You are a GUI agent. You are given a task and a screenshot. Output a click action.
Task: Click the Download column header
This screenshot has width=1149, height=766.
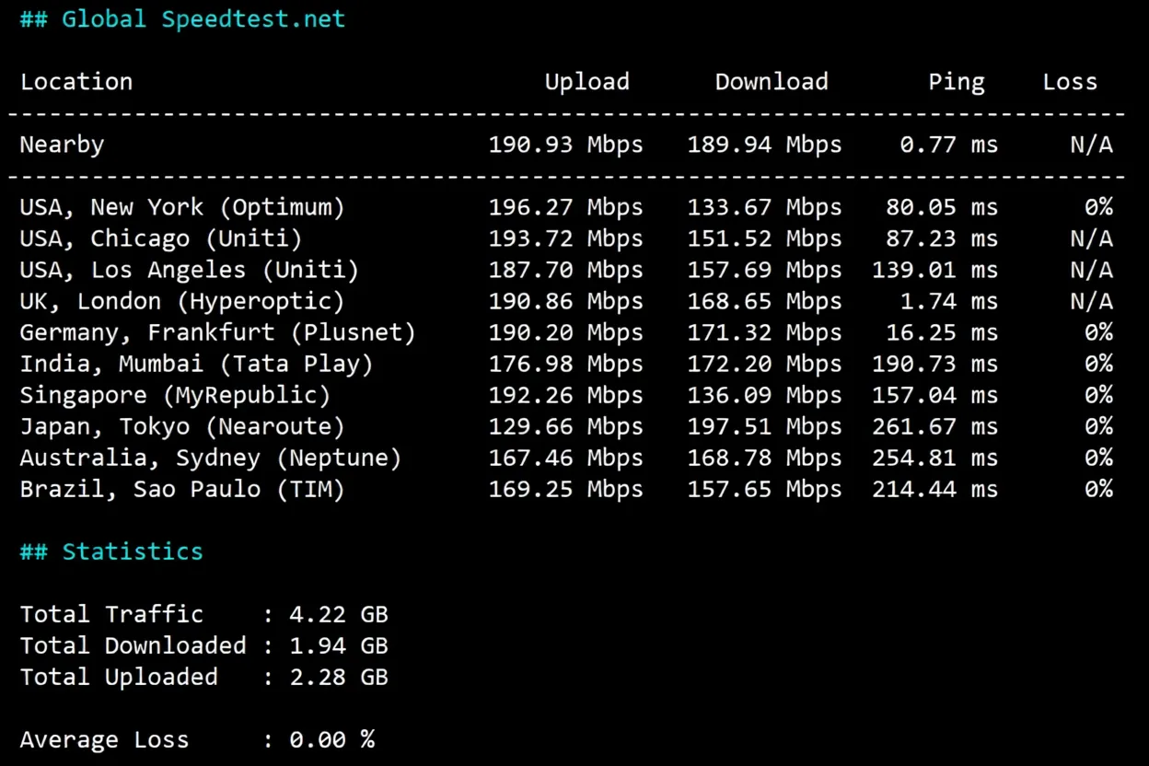tap(771, 81)
